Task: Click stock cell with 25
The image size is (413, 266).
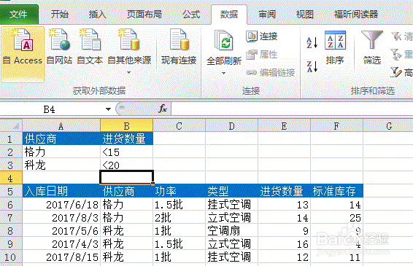Action: (x=337, y=218)
